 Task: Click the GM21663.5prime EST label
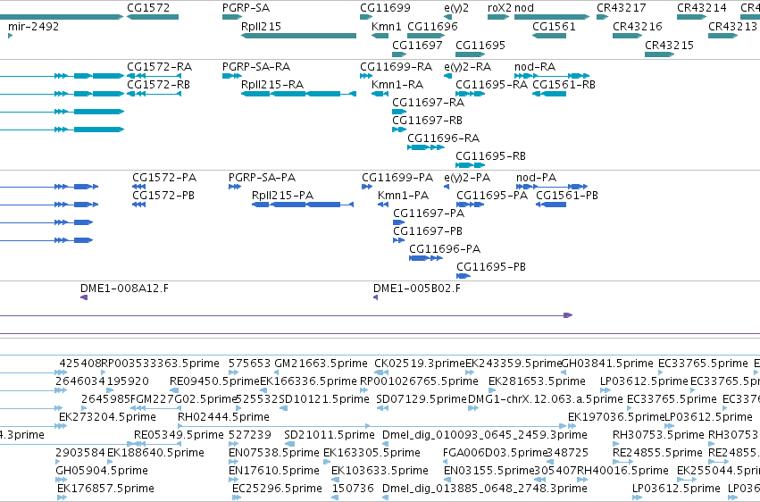click(x=321, y=363)
